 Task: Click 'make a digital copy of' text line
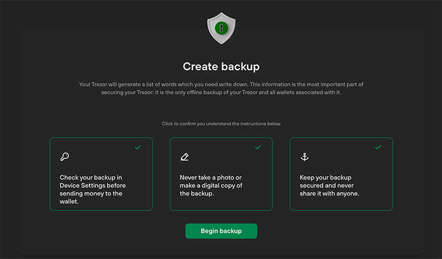[x=211, y=186]
